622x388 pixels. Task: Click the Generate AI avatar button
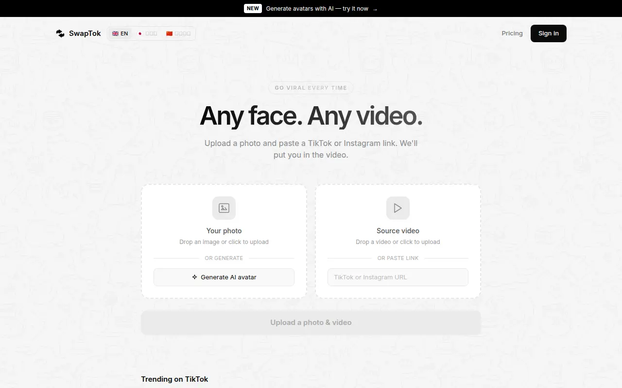point(224,277)
